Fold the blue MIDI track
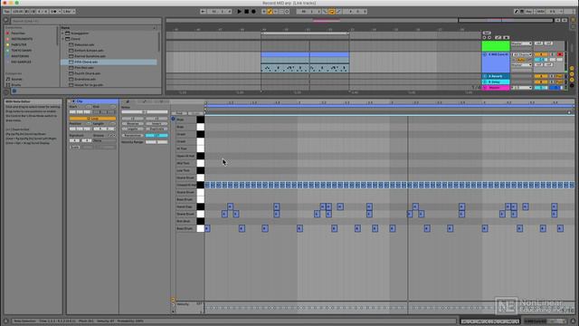 click(485, 54)
